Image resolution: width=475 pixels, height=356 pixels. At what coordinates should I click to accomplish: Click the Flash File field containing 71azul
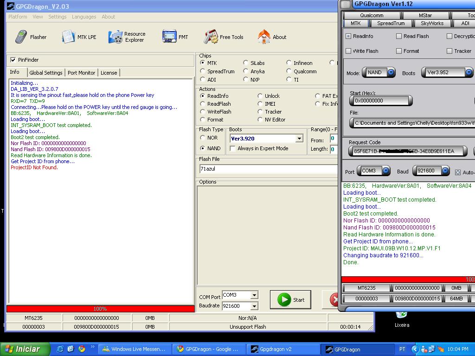[268, 169]
